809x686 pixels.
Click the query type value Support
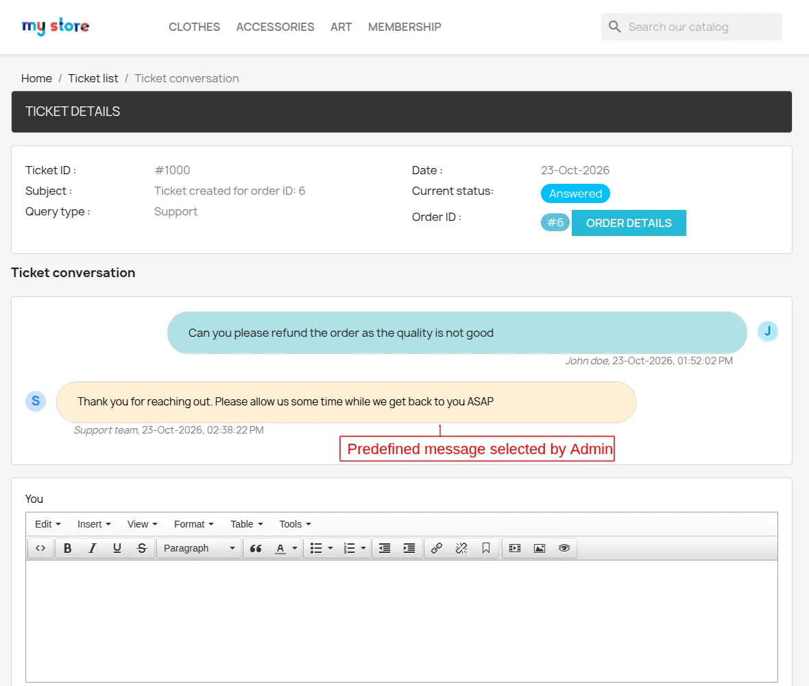tap(176, 212)
